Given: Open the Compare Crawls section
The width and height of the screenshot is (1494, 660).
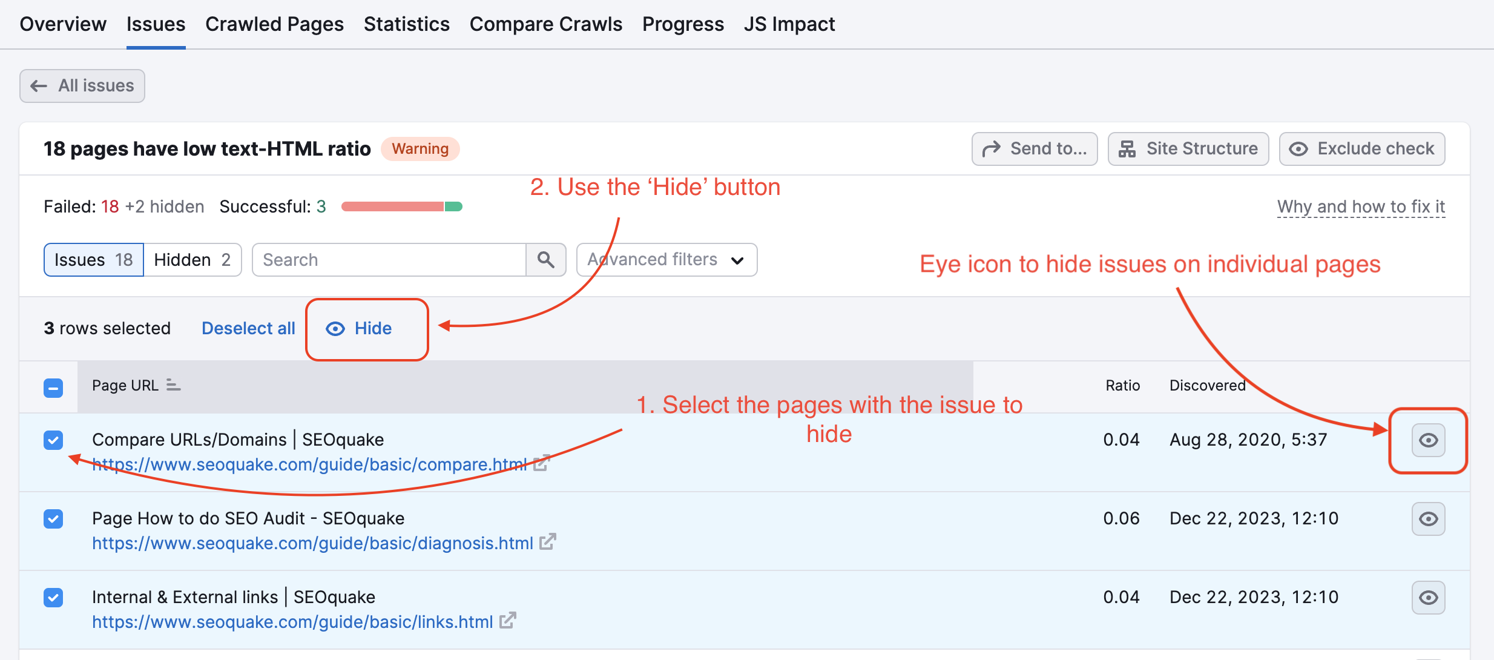Looking at the screenshot, I should coord(545,24).
